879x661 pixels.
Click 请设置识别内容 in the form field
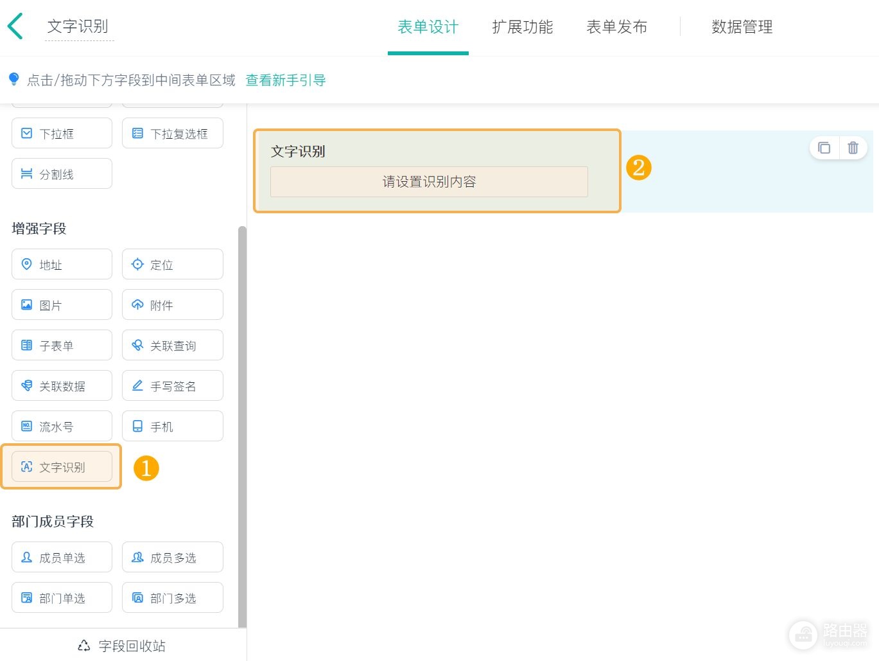click(x=429, y=182)
